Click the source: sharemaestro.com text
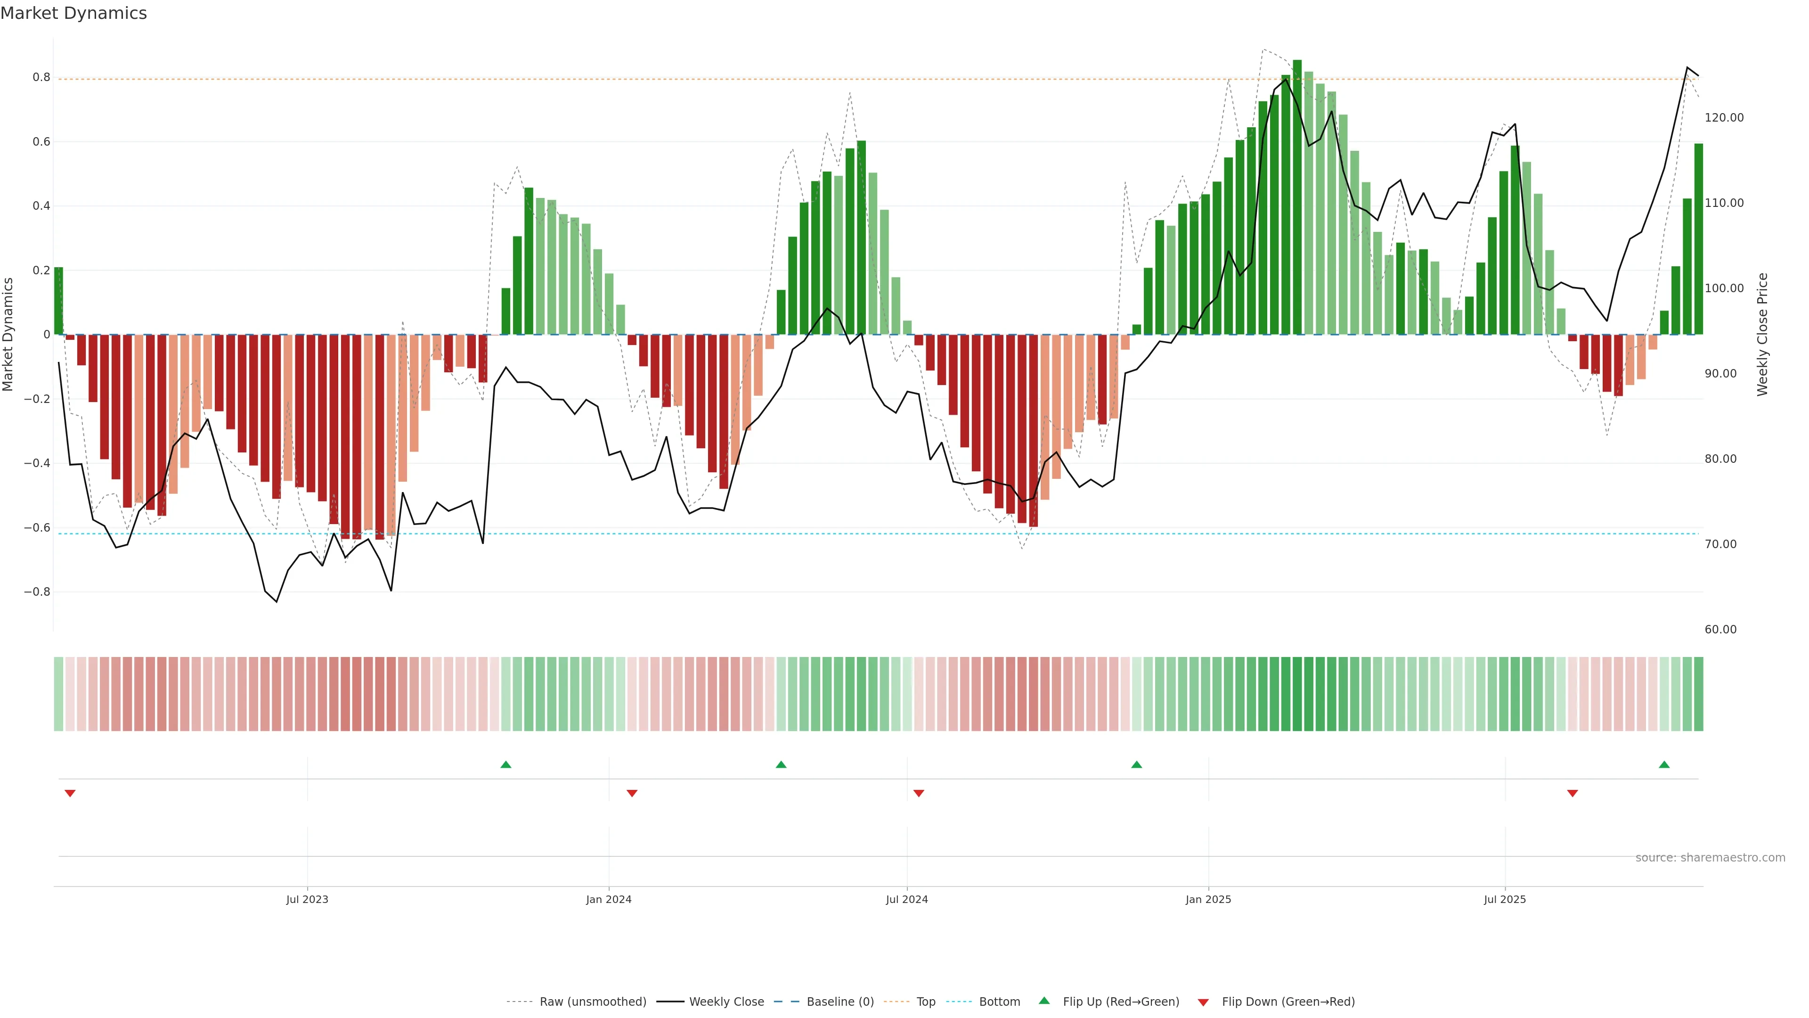This screenshot has width=1809, height=1018. pyautogui.click(x=1710, y=857)
